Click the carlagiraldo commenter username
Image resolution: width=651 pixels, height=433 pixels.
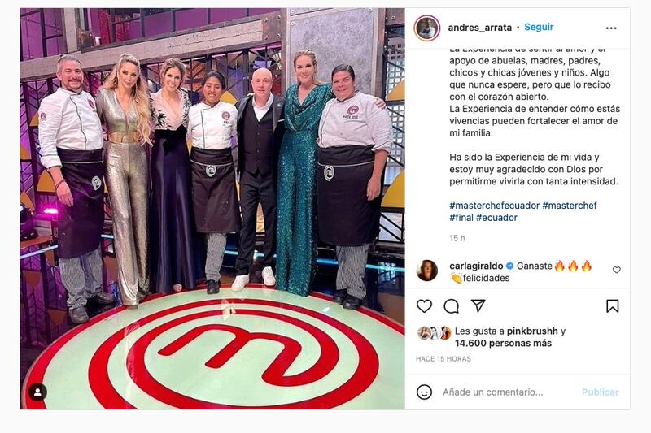point(476,266)
